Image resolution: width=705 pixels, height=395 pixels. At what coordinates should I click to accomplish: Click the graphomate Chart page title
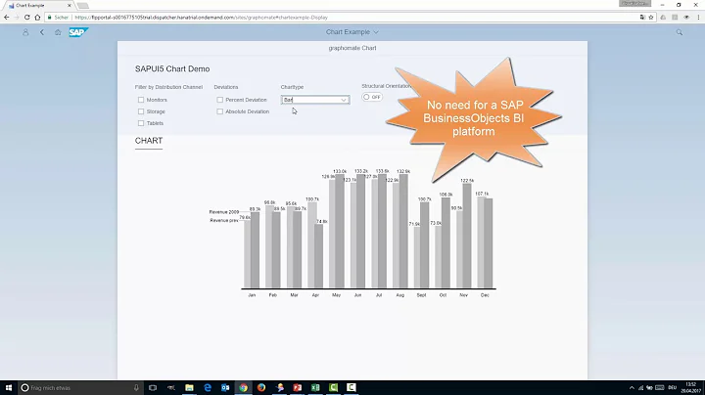tap(352, 48)
